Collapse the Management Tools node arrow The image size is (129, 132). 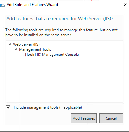(16, 49)
